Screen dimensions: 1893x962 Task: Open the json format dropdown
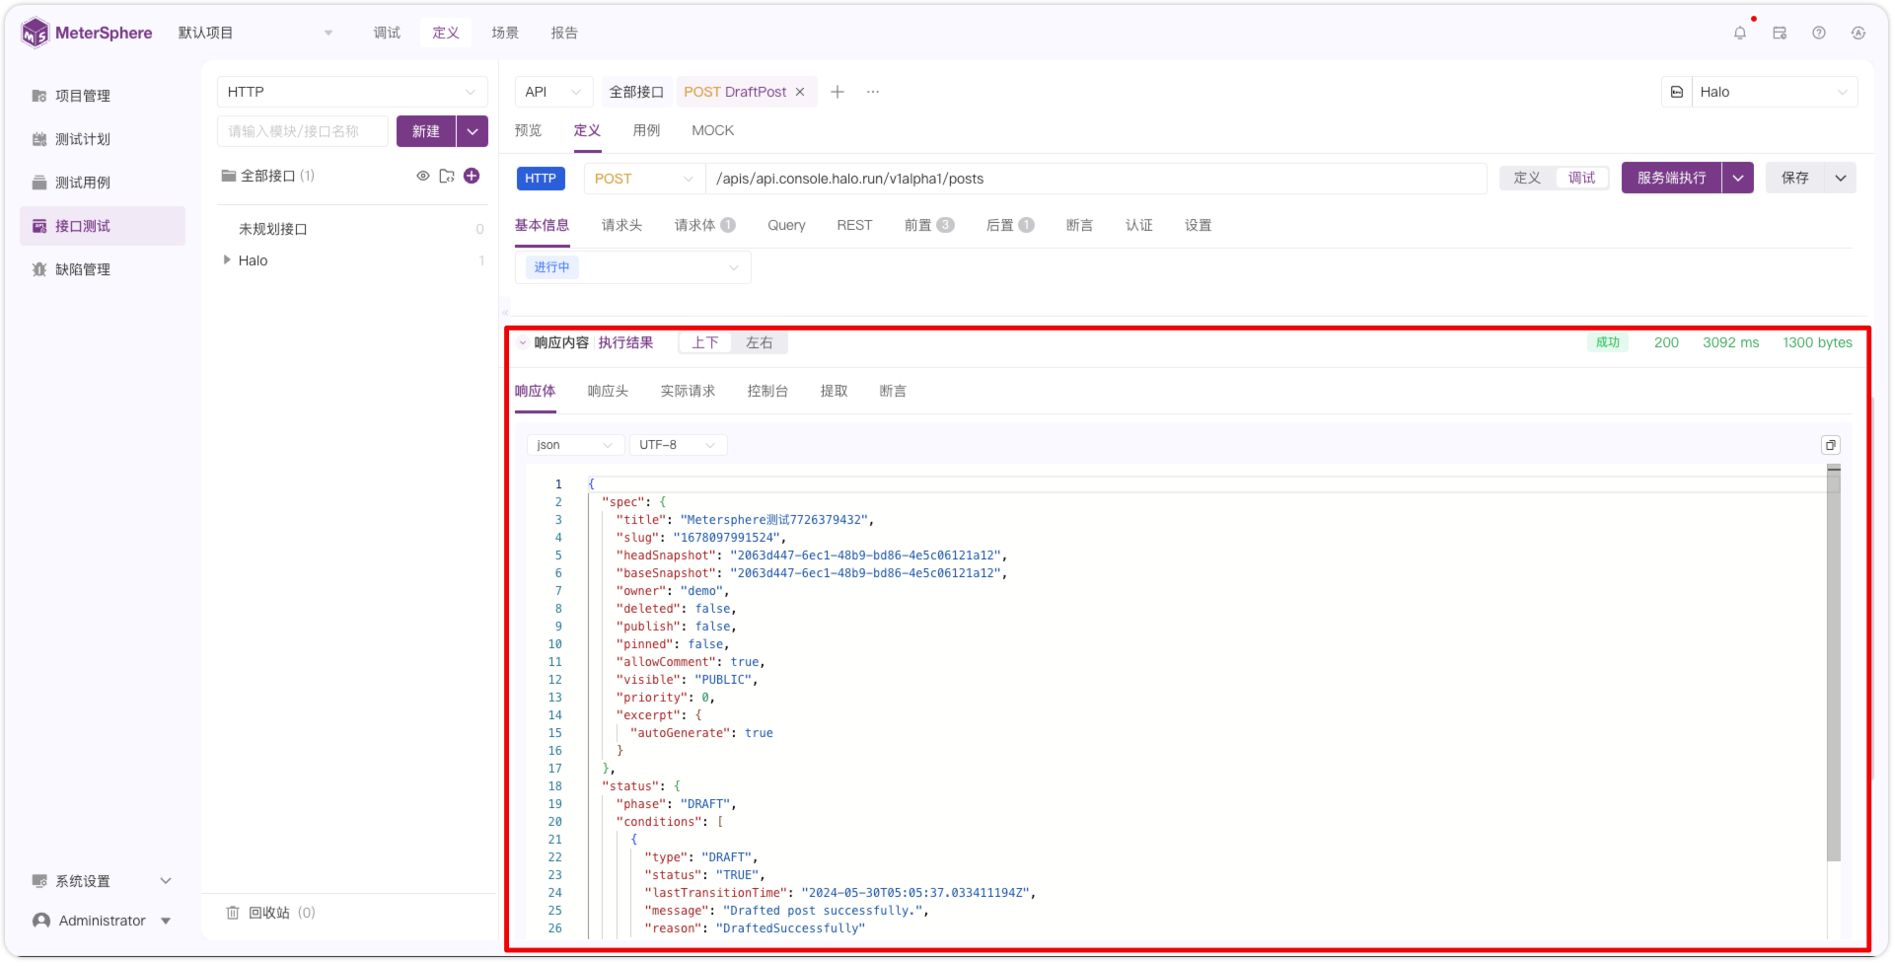tap(575, 445)
